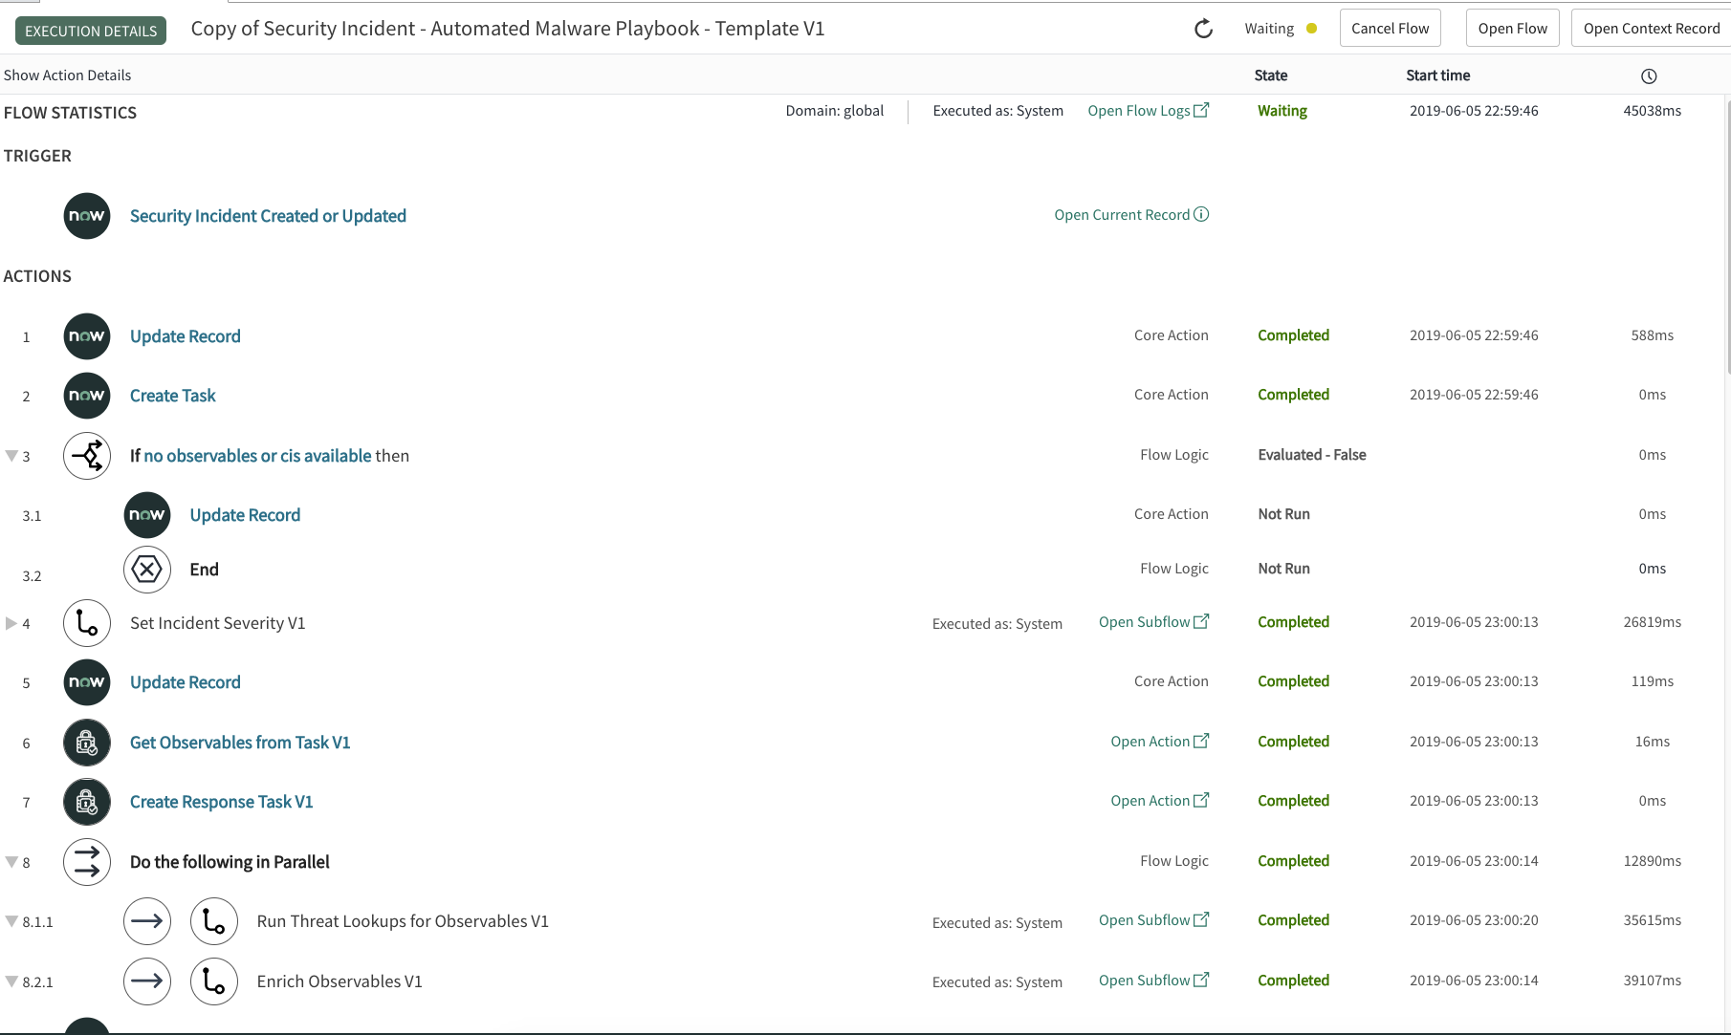This screenshot has height=1035, width=1731.
Task: Open Get Observables from Task V1
Action: tap(240, 743)
